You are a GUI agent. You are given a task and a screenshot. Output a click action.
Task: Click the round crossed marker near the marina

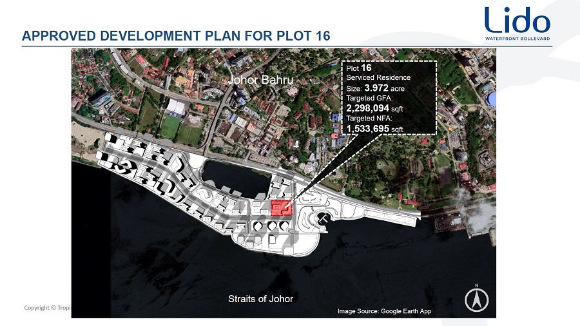tap(324, 220)
